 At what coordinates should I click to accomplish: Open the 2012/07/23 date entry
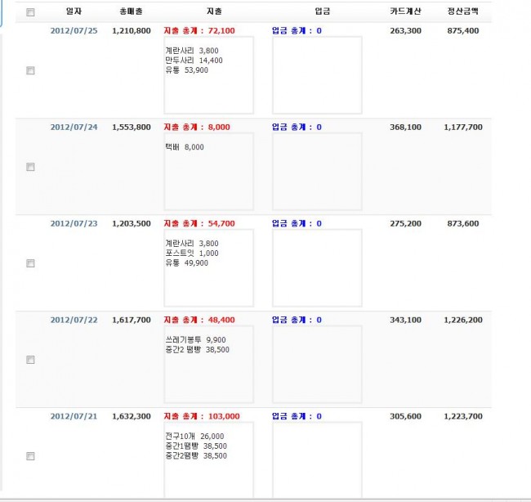point(74,223)
